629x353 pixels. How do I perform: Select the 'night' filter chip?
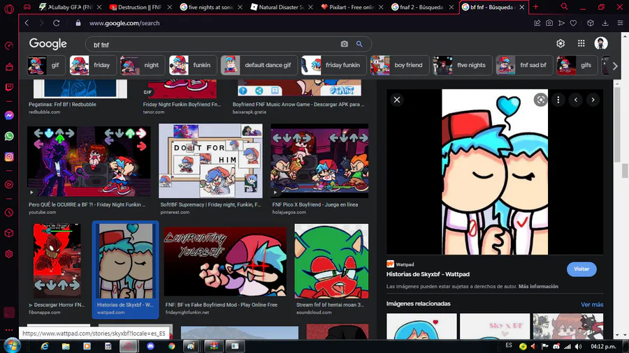coord(143,66)
